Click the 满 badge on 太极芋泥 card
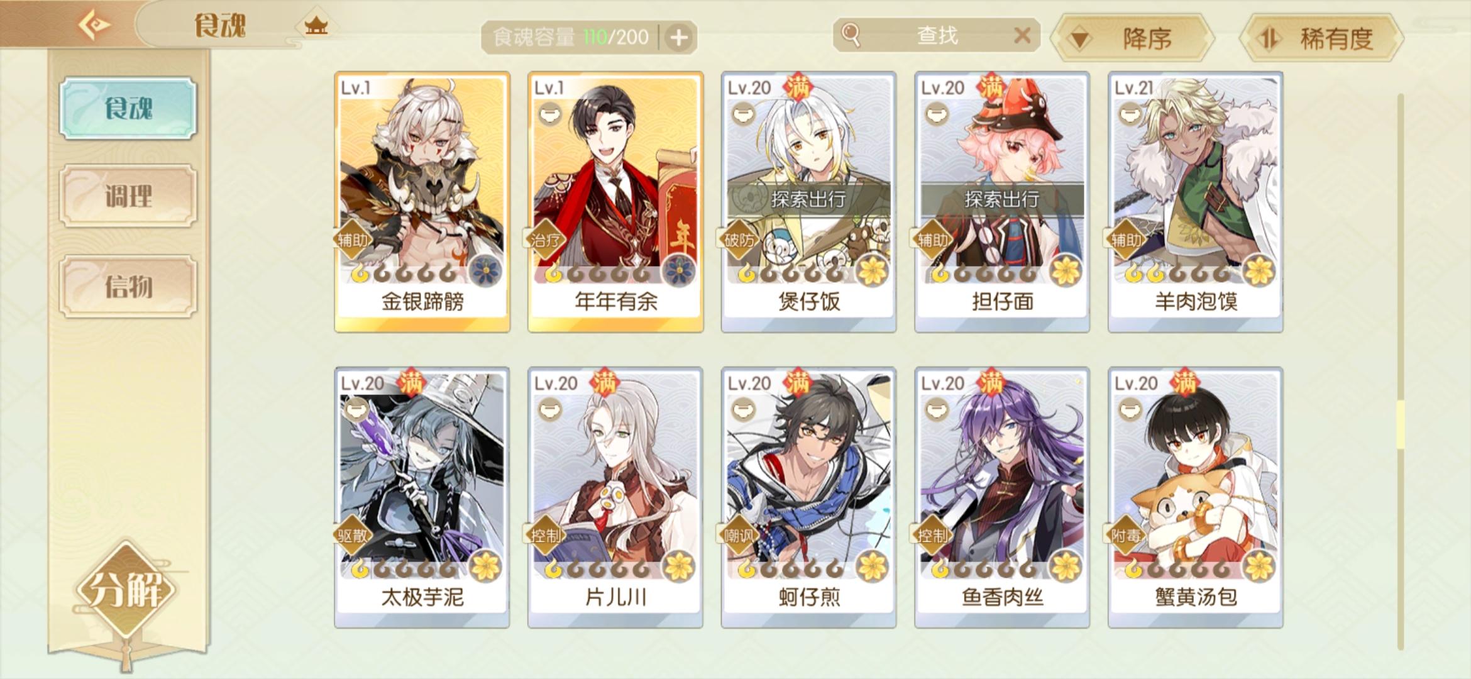This screenshot has height=679, width=1471. click(411, 382)
